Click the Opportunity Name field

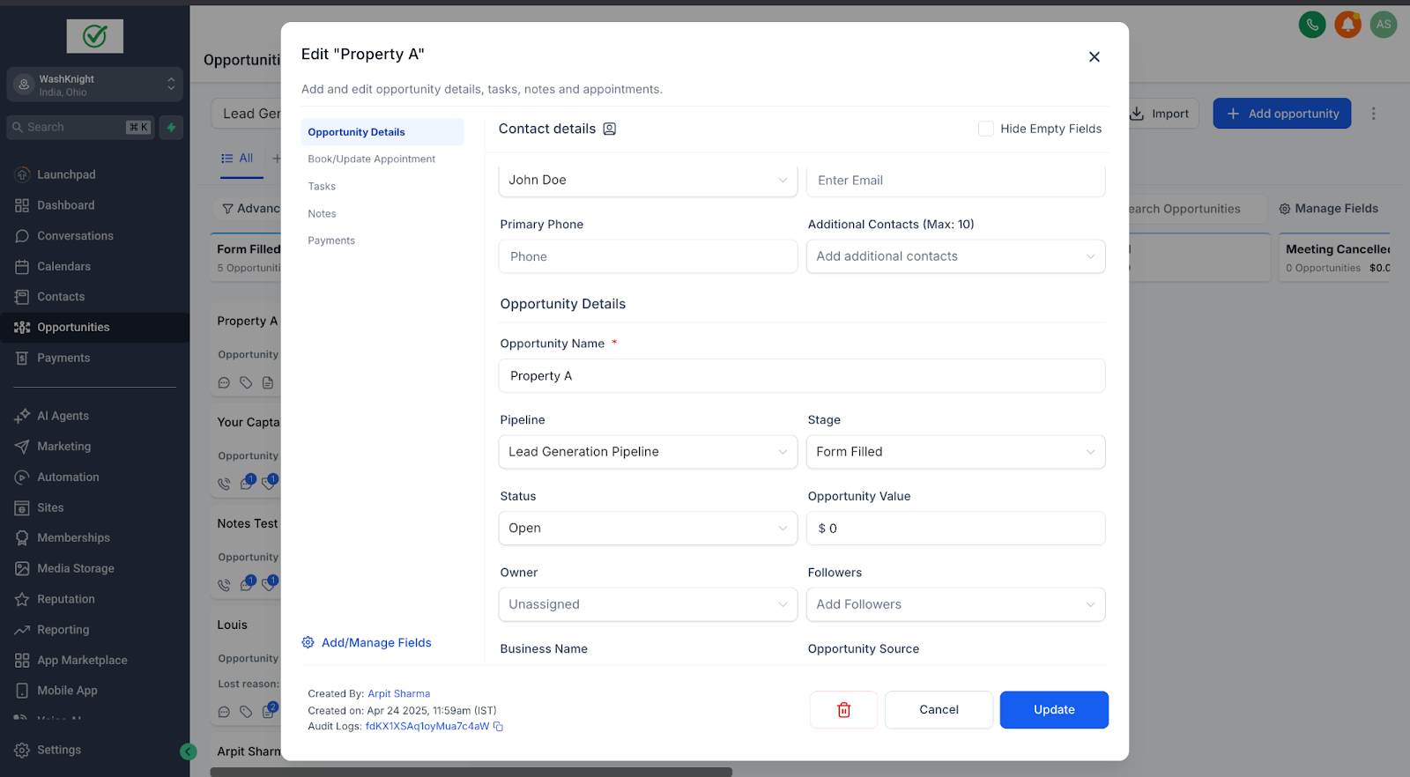point(802,376)
